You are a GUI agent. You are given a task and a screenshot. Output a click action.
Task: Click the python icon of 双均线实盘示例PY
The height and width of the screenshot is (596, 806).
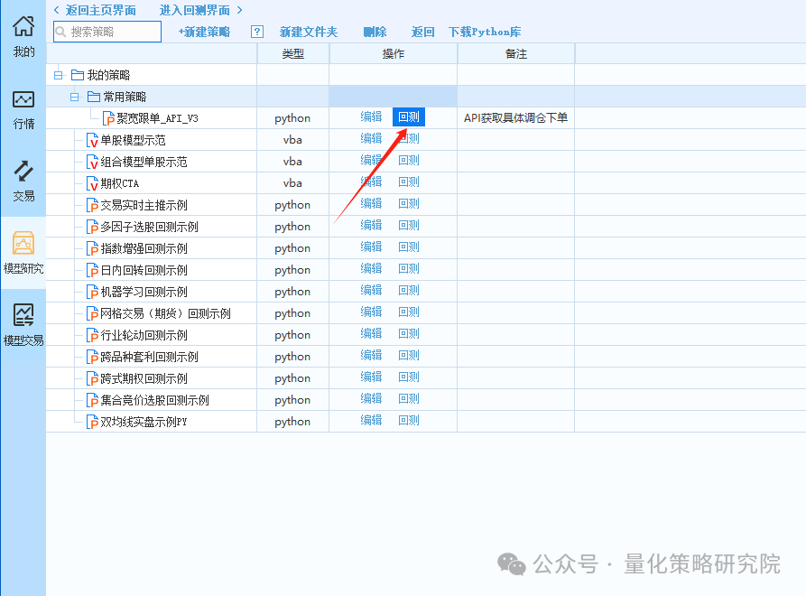(92, 422)
